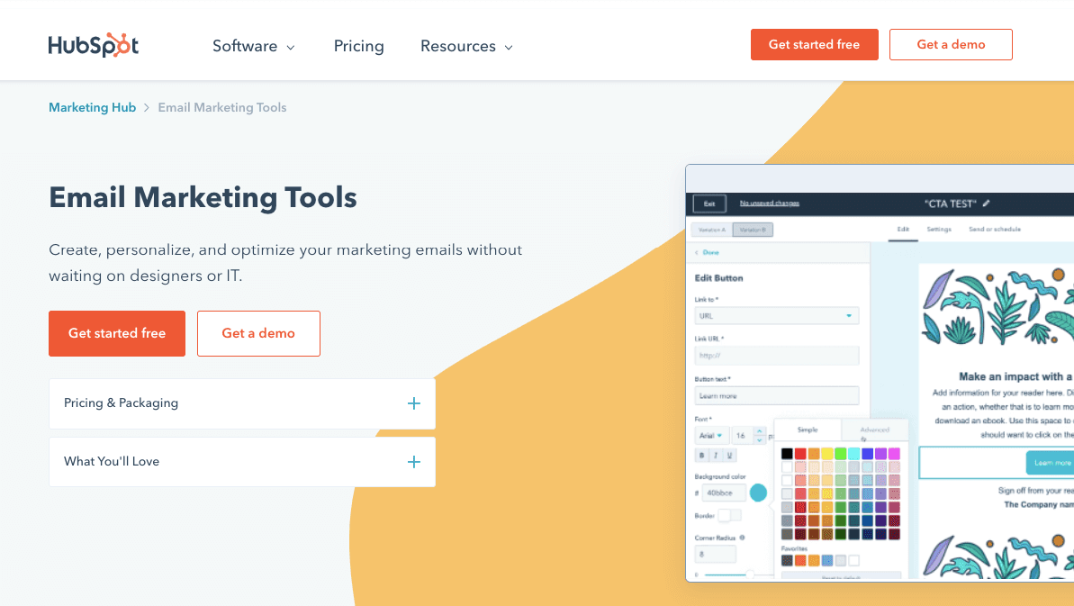Increase font size with the up arrow
The width and height of the screenshot is (1074, 606).
pos(759,431)
